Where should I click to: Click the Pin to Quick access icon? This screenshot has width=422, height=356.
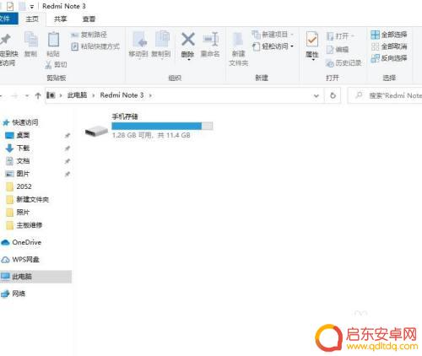point(5,40)
